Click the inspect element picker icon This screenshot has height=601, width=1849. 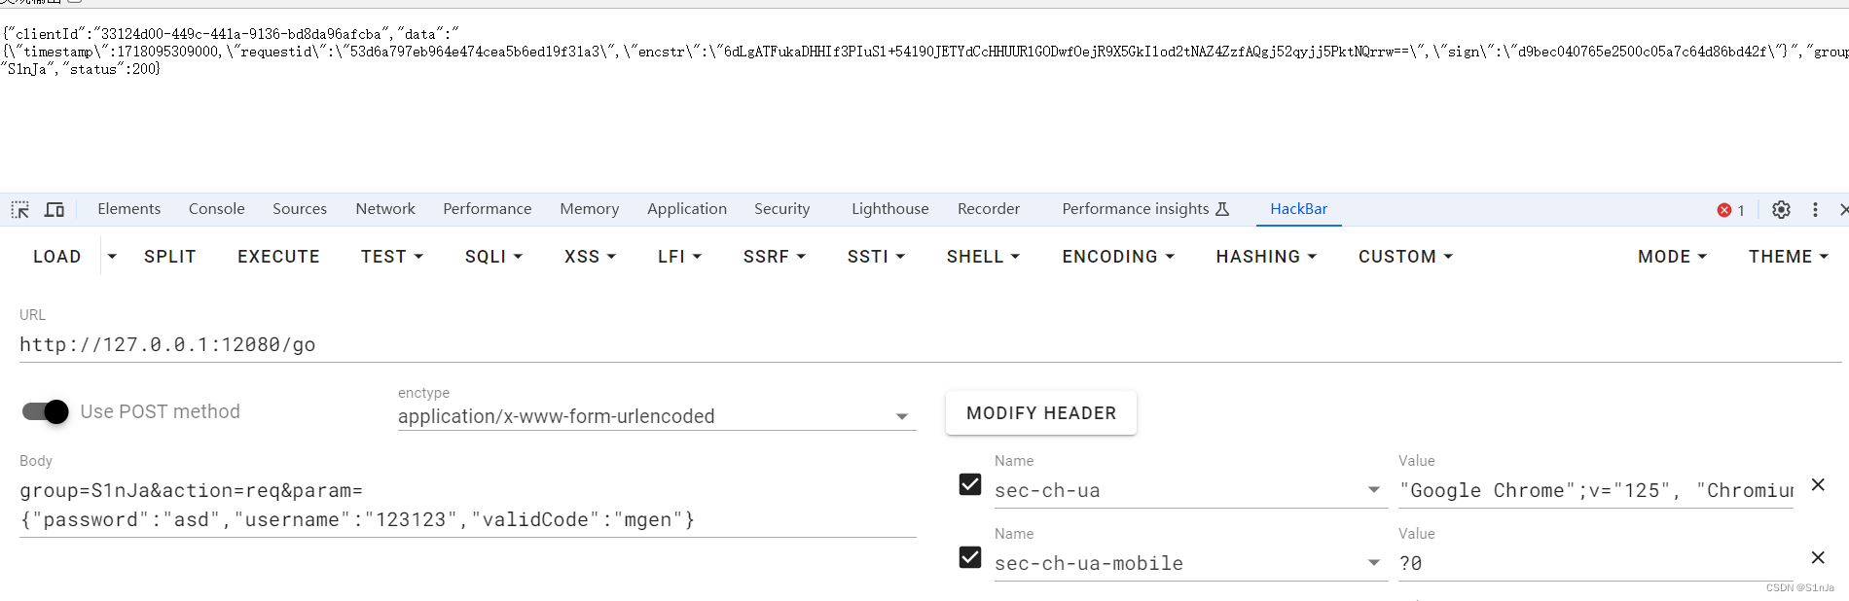coord(19,209)
